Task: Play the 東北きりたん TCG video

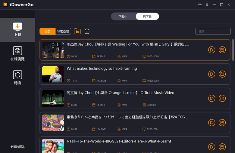Action: click(211, 122)
